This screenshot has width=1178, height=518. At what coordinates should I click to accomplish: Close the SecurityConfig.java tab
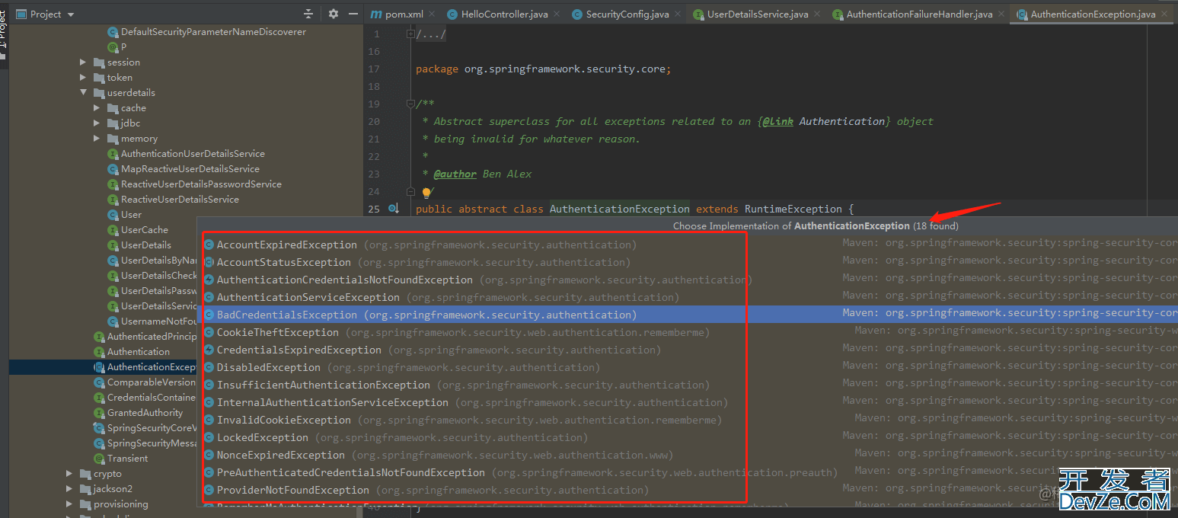pos(678,14)
